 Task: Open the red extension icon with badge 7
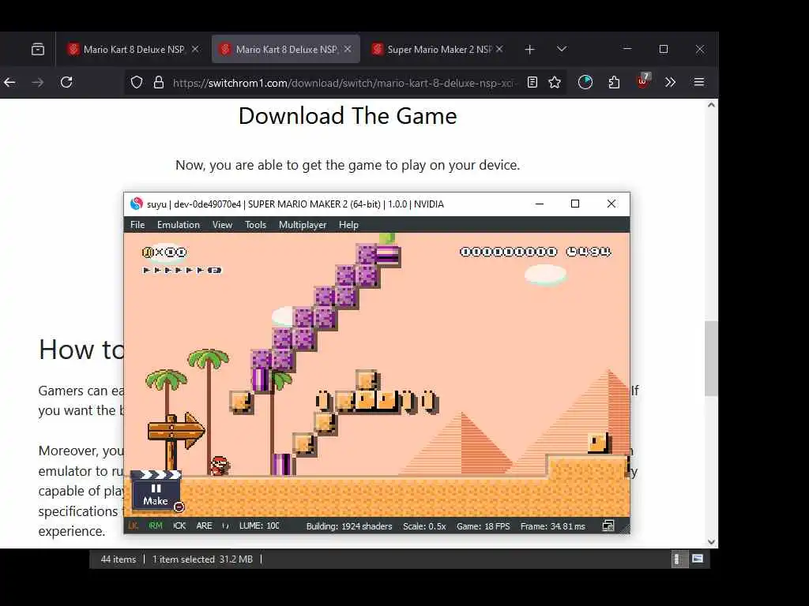(643, 81)
